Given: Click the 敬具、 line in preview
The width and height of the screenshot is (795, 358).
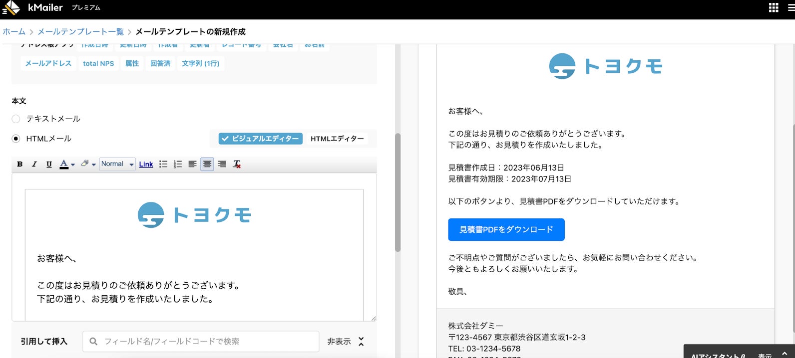Looking at the screenshot, I should coord(458,291).
